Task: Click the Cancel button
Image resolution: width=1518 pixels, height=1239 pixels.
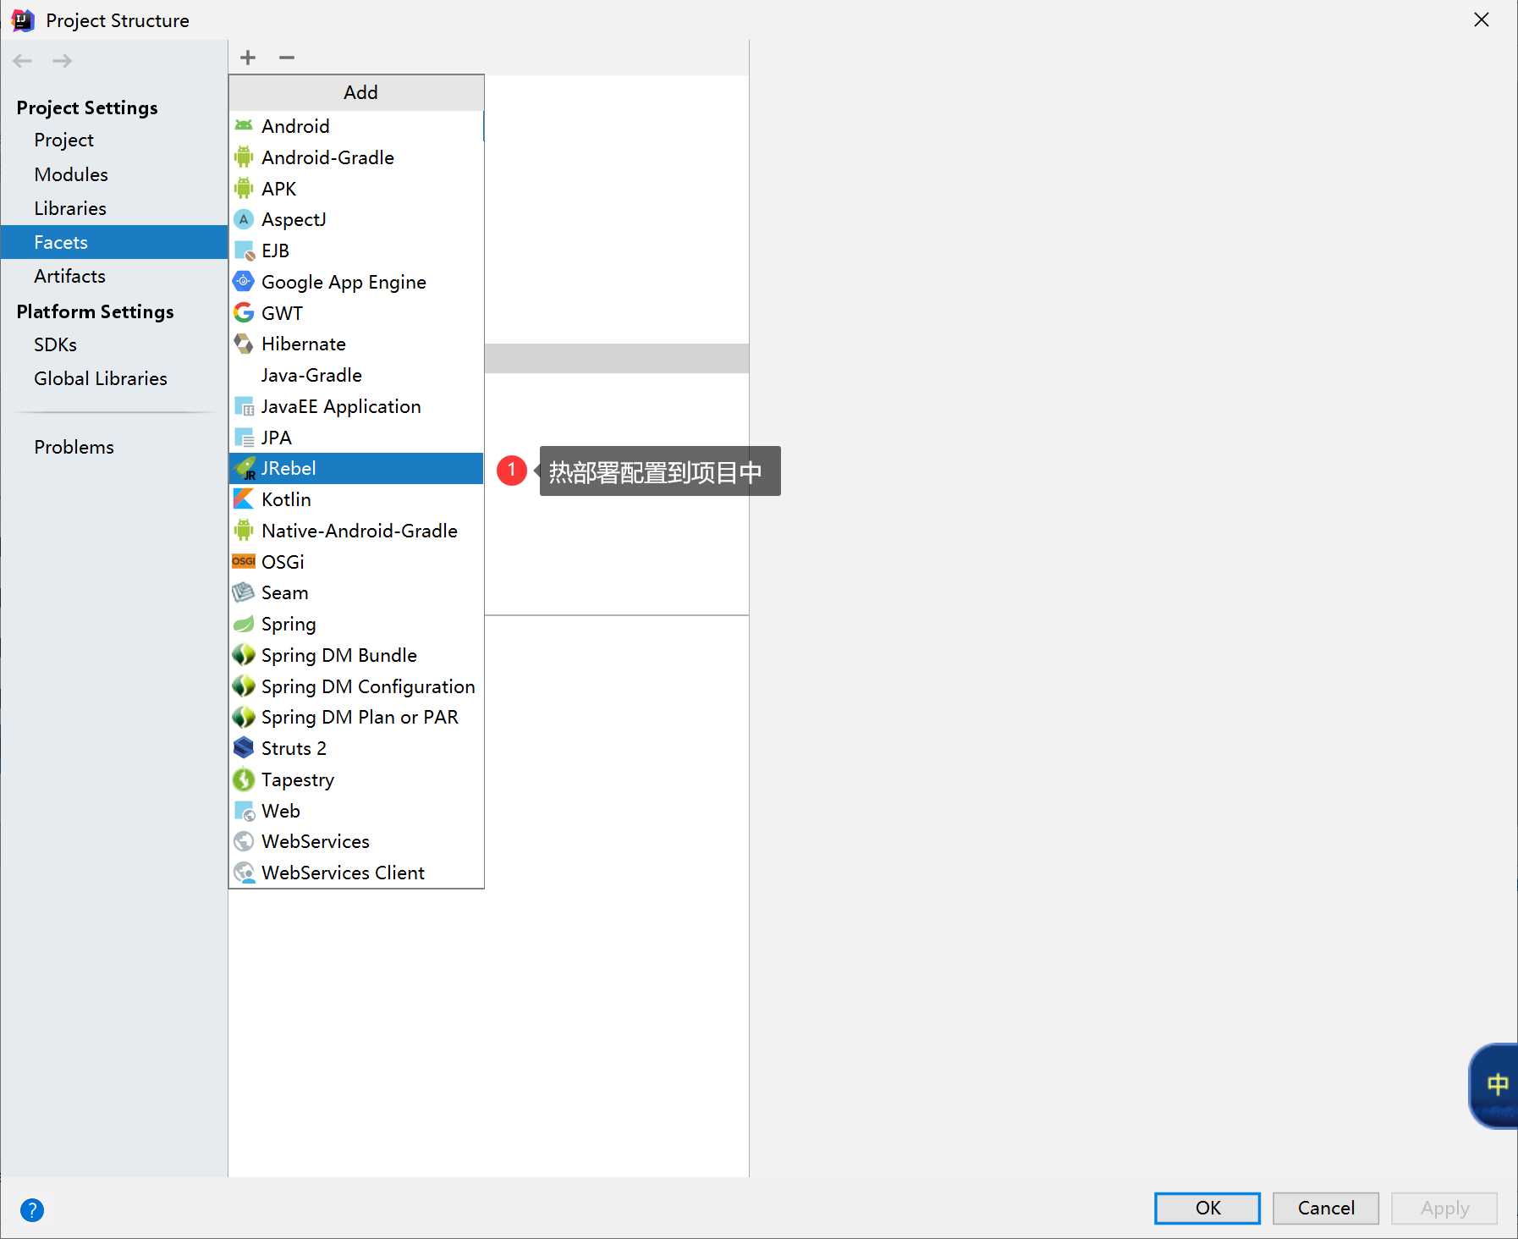Action: click(x=1326, y=1208)
